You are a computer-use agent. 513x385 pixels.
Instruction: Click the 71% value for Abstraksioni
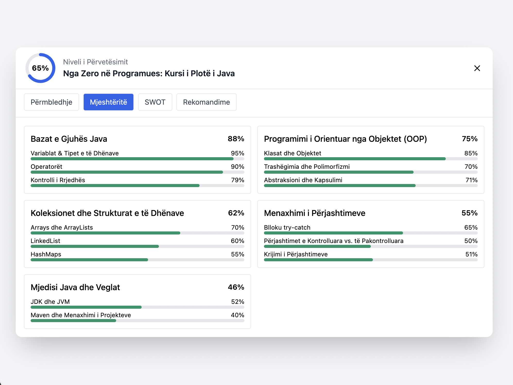pos(472,180)
